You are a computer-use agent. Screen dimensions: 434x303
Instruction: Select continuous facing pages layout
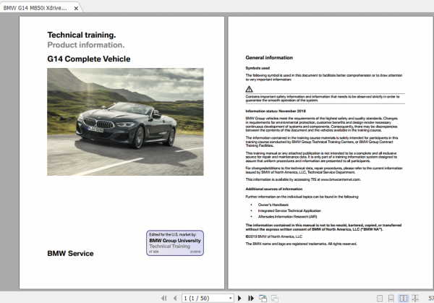[x=415, y=298]
